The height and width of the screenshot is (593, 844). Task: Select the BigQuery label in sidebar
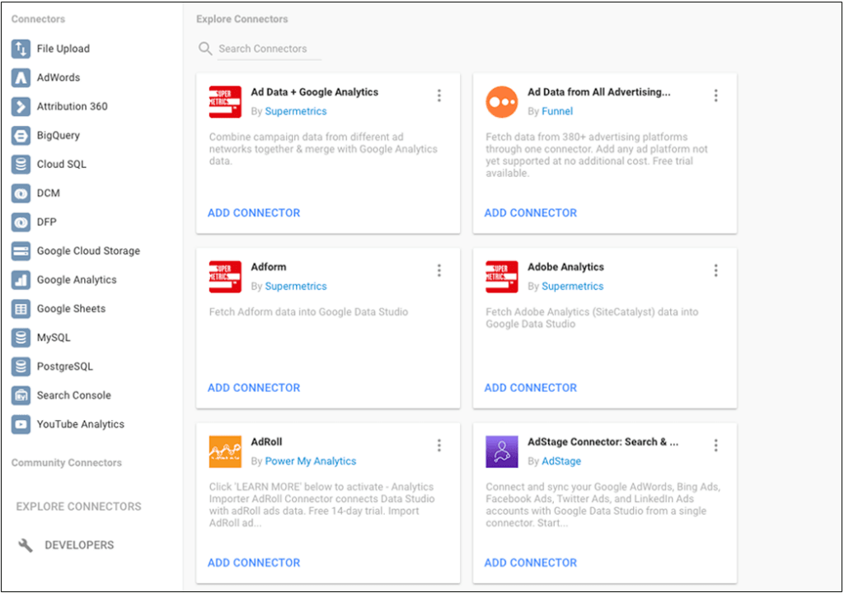click(59, 136)
